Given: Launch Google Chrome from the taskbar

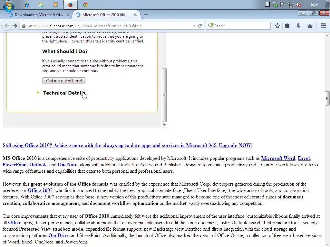Looking at the screenshot, I should (x=85, y=5).
